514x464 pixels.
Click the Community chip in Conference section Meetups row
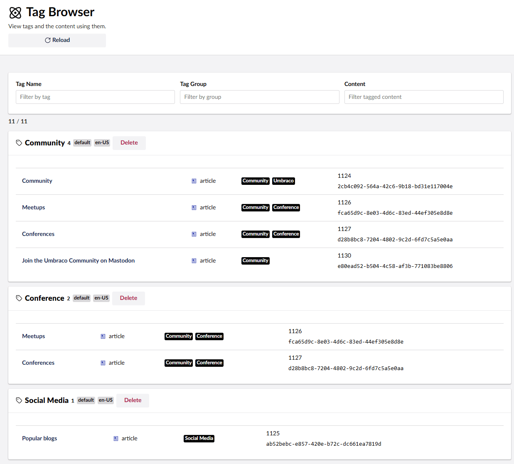[x=179, y=336]
